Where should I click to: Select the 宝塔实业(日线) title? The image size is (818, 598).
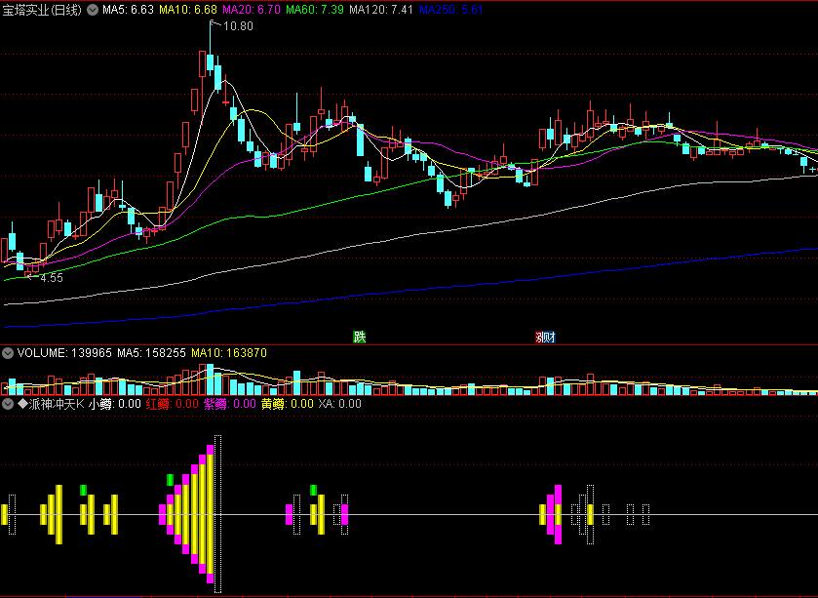tap(42, 10)
